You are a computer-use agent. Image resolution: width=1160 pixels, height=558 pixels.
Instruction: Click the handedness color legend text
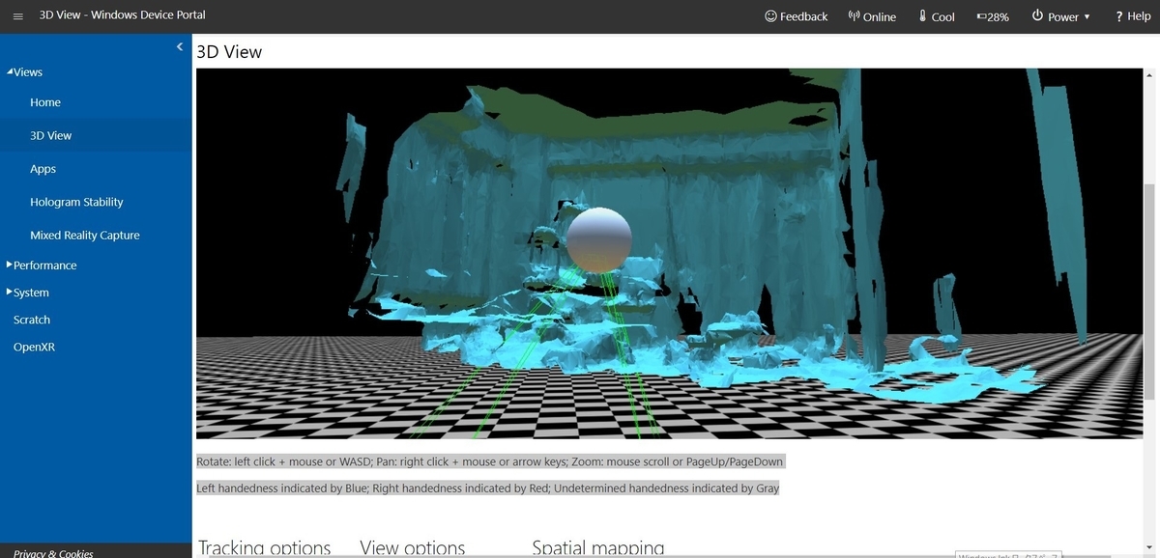point(488,488)
